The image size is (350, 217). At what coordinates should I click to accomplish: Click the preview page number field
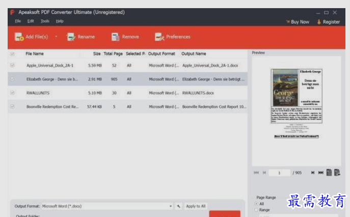click(279, 173)
